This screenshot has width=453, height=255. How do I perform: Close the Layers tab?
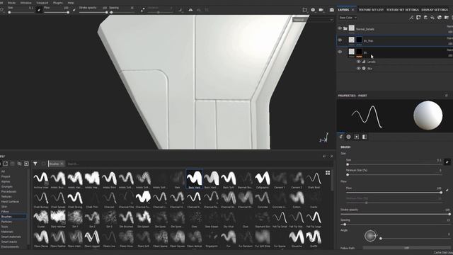tap(352, 9)
